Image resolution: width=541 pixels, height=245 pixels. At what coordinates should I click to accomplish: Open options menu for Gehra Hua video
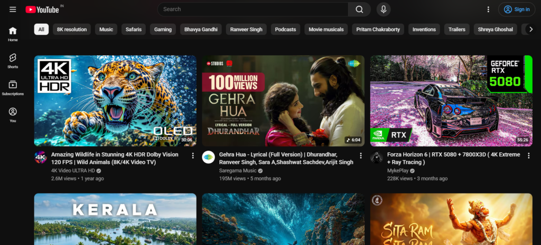coord(361,155)
